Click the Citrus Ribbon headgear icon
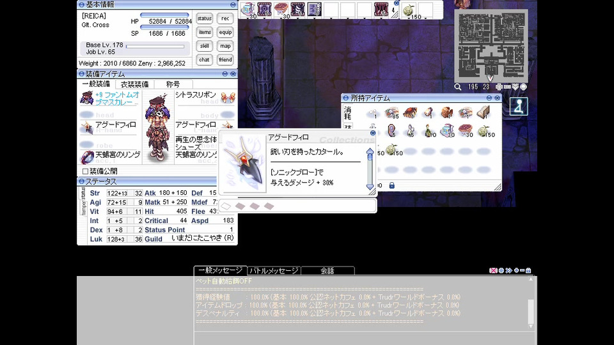Screen dimensions: 614x345 (228, 98)
